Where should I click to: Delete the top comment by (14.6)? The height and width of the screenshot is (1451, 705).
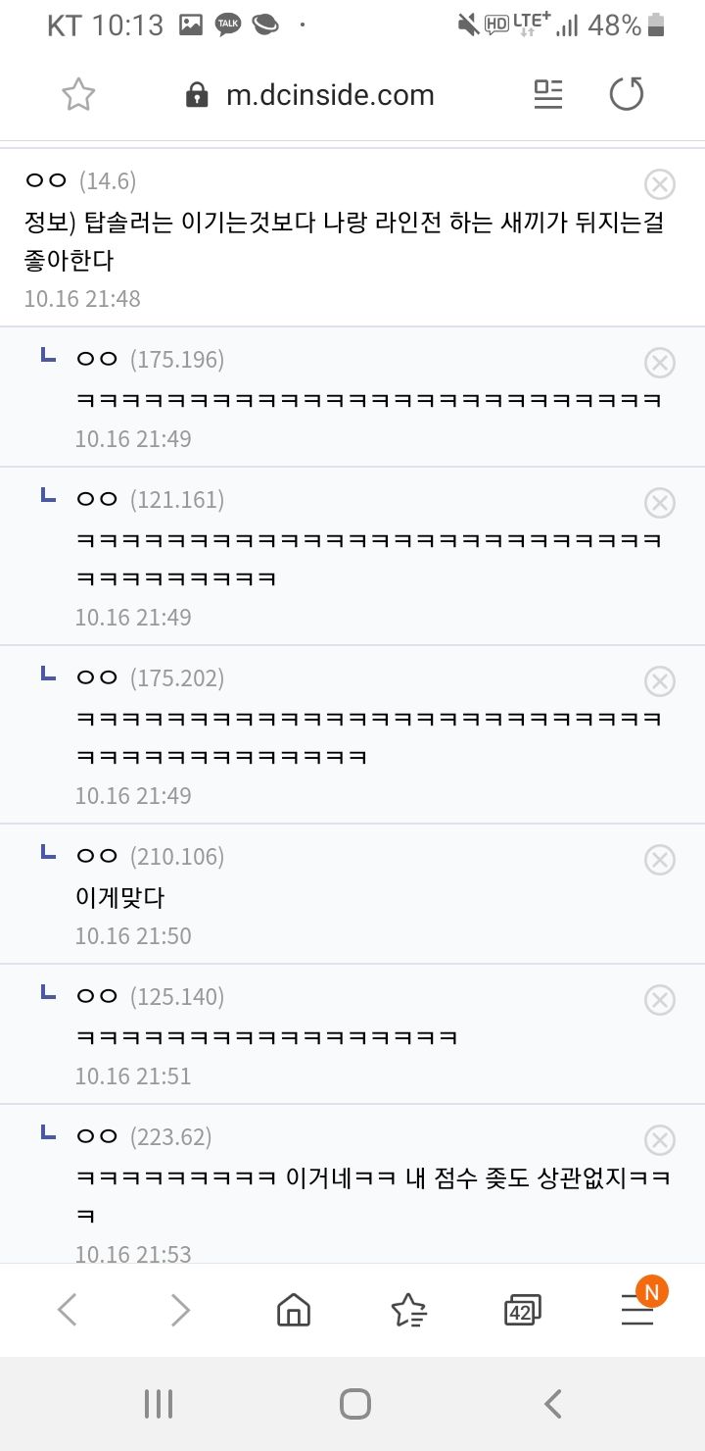[660, 183]
